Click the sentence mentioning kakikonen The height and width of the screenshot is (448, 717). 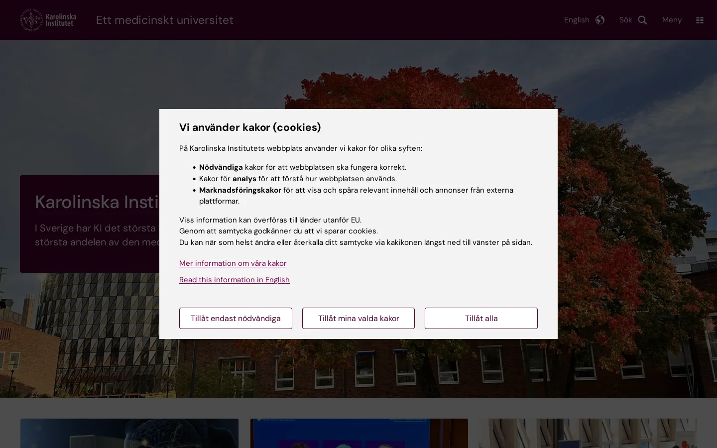click(356, 242)
